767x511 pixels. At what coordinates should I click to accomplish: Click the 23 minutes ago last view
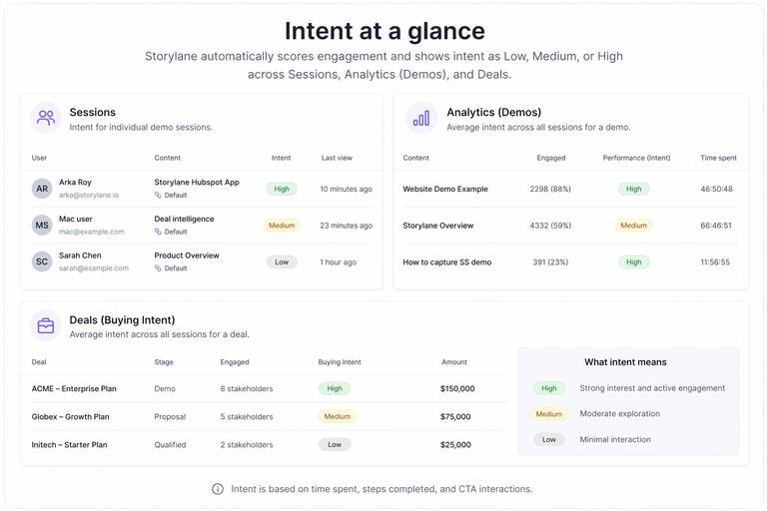pos(347,226)
